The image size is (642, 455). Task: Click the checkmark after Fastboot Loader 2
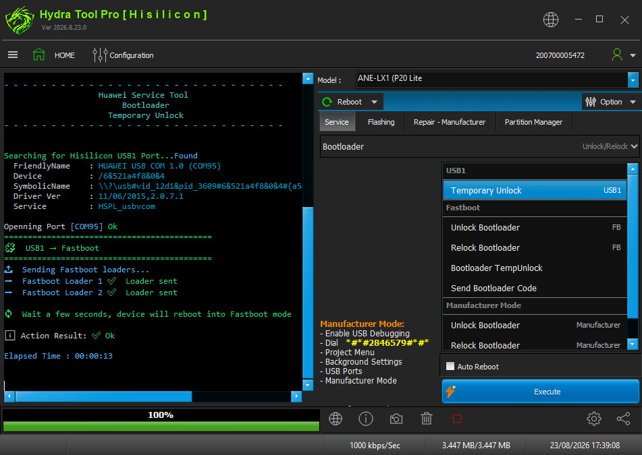(x=112, y=293)
